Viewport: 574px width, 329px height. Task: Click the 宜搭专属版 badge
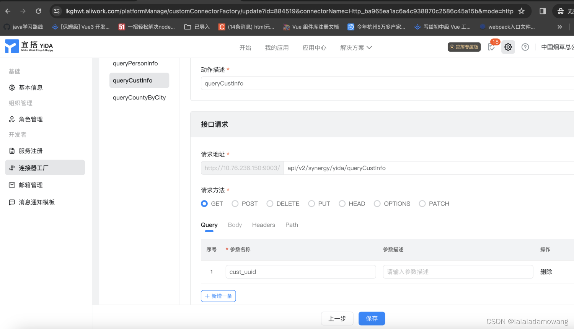(464, 47)
